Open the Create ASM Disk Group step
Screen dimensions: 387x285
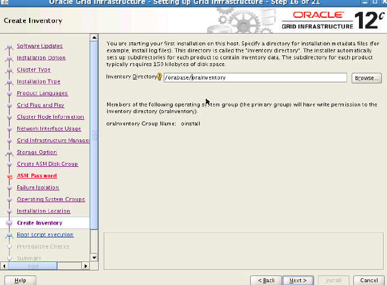point(47,164)
